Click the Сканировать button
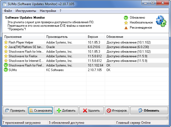Screen dimensions: 171x127 pos(41,111)
